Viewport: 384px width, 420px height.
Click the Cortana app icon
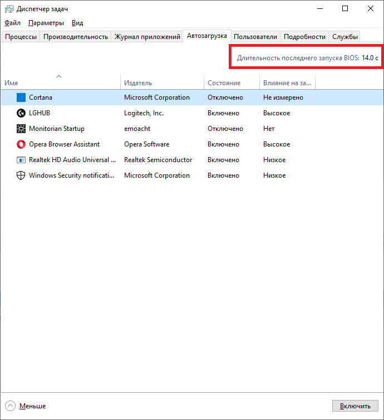pos(21,97)
